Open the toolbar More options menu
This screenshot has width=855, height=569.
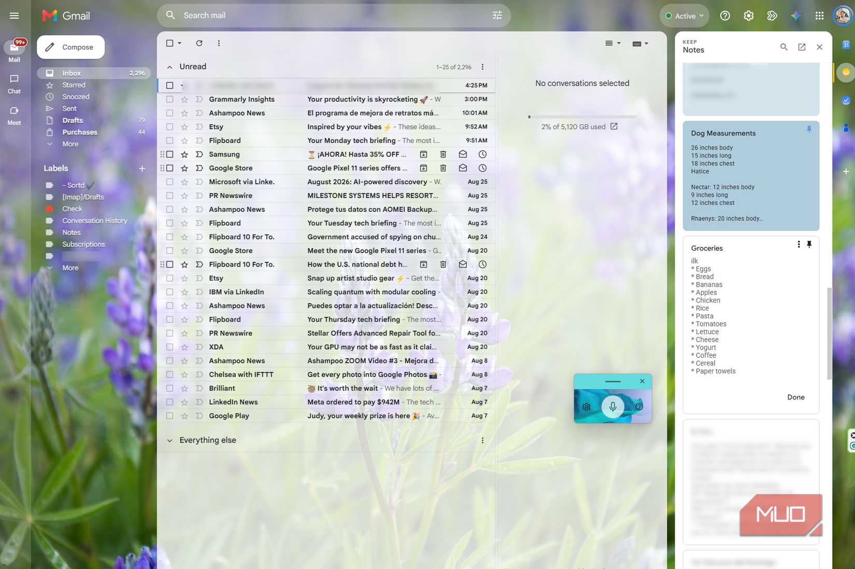coord(219,43)
